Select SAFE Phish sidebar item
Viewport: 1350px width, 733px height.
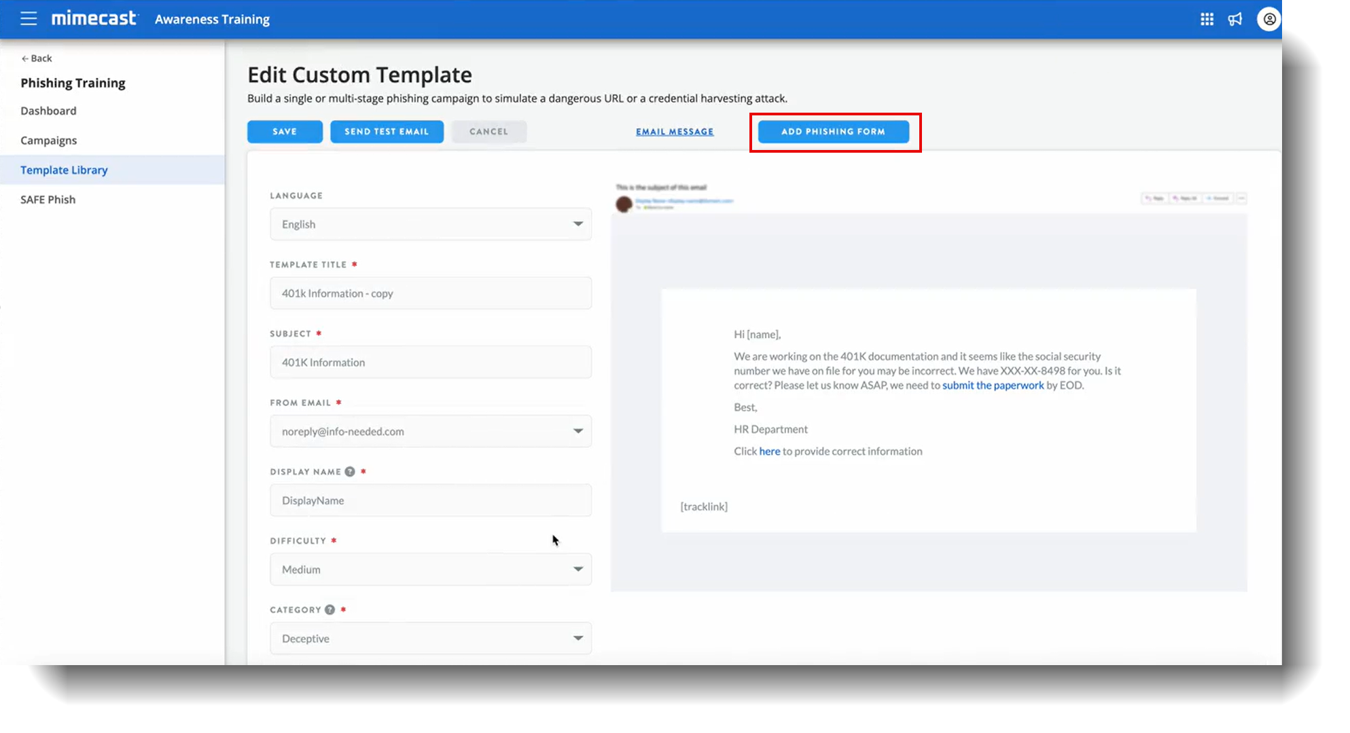48,200
